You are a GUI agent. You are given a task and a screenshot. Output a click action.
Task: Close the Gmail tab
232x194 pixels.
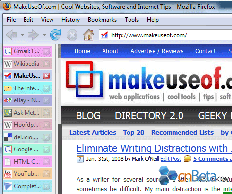coord(46,51)
